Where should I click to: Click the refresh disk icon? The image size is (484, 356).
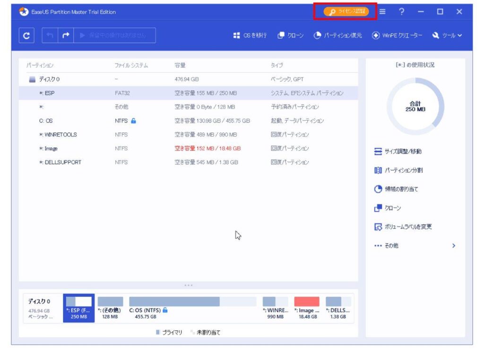26,35
